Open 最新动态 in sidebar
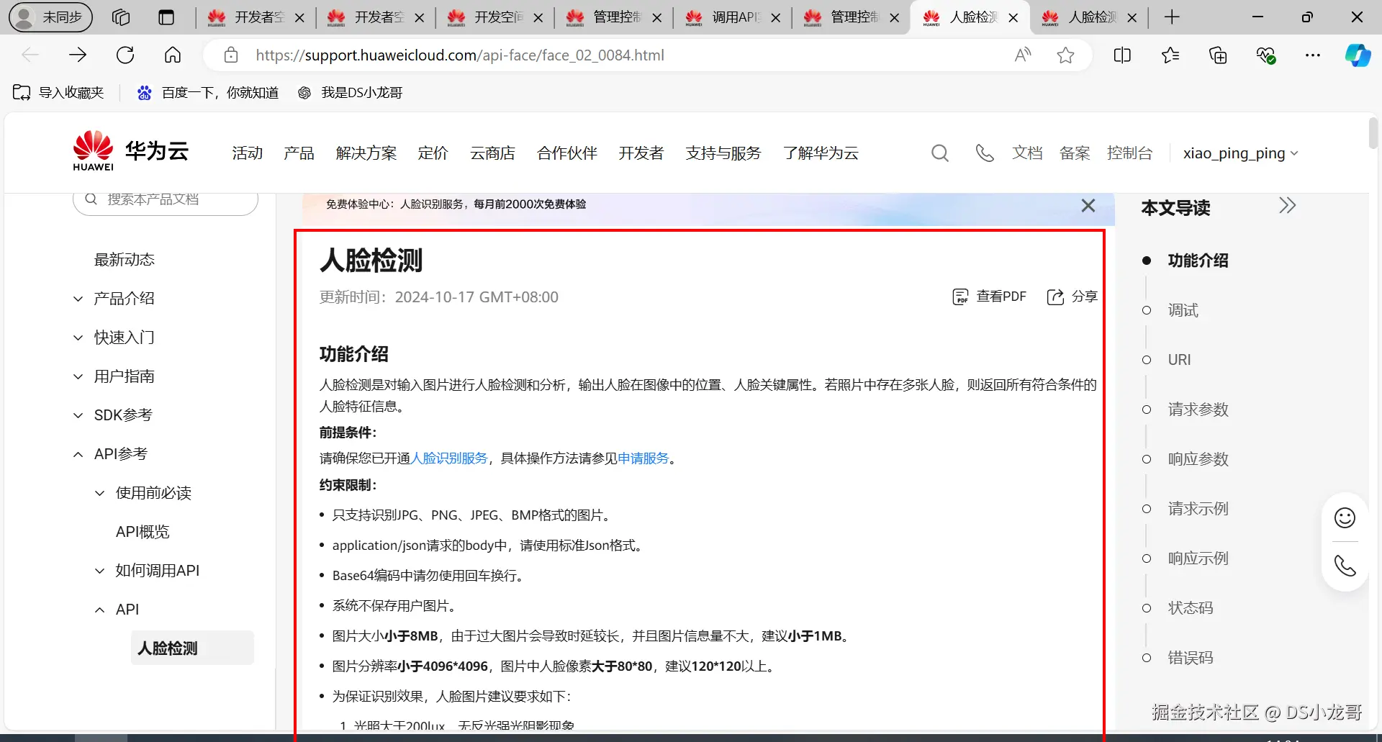The width and height of the screenshot is (1382, 742). coord(124,260)
